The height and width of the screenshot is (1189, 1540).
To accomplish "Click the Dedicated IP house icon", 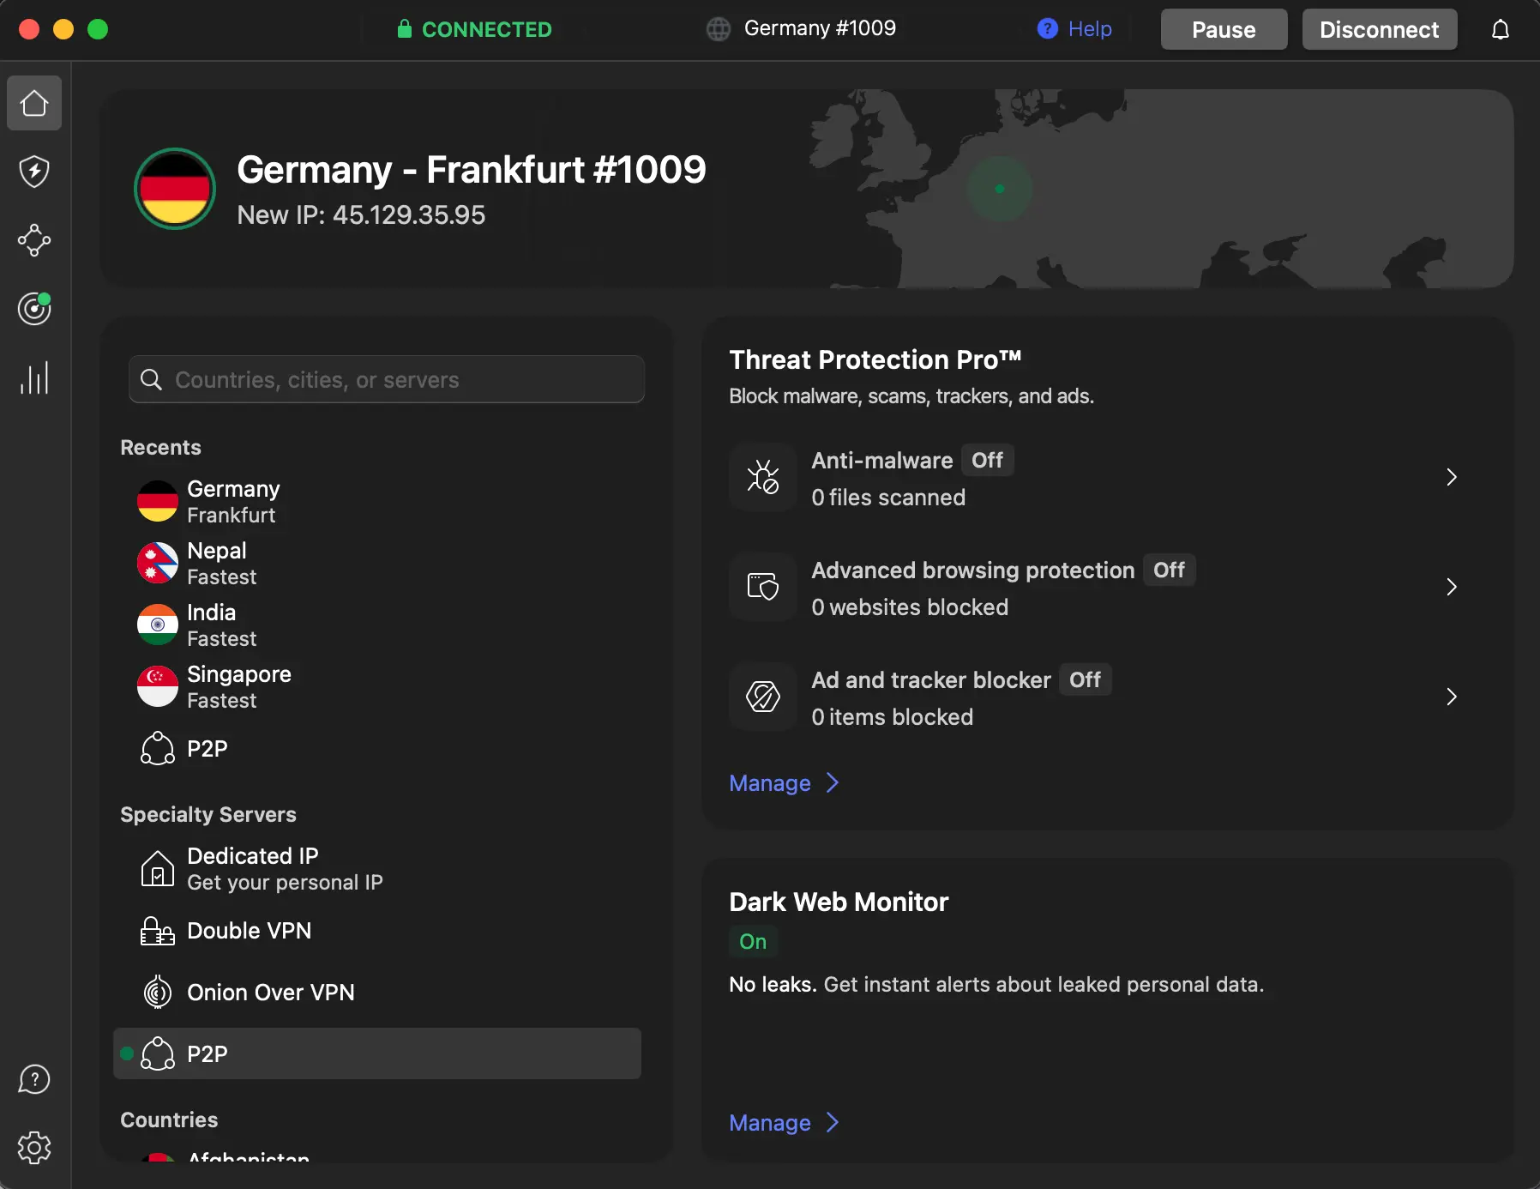I will point(157,868).
